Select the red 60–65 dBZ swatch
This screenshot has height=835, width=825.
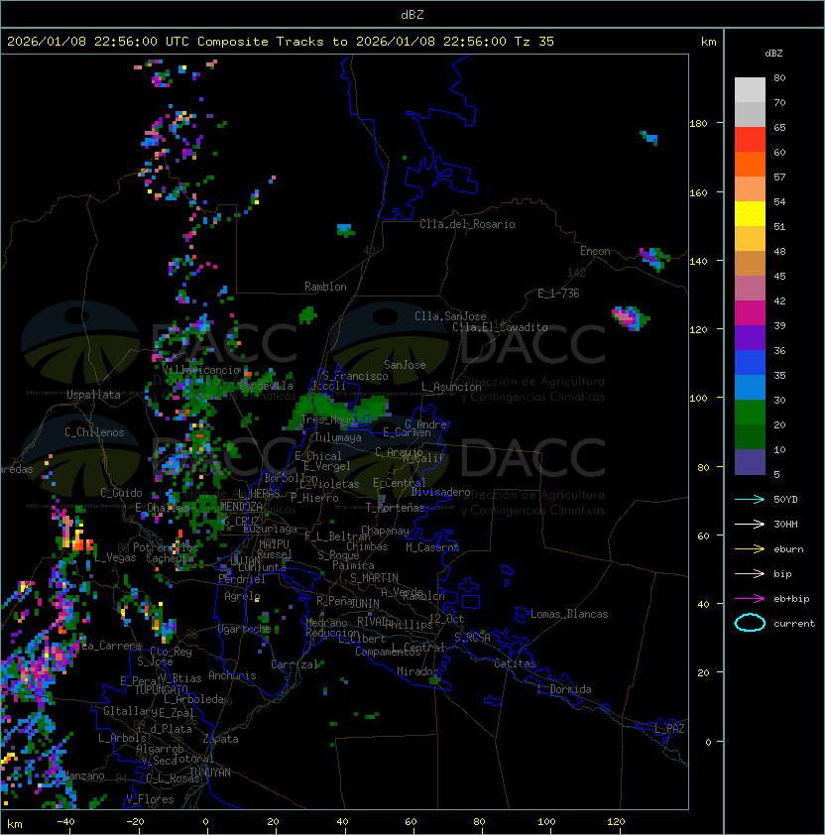750,140
